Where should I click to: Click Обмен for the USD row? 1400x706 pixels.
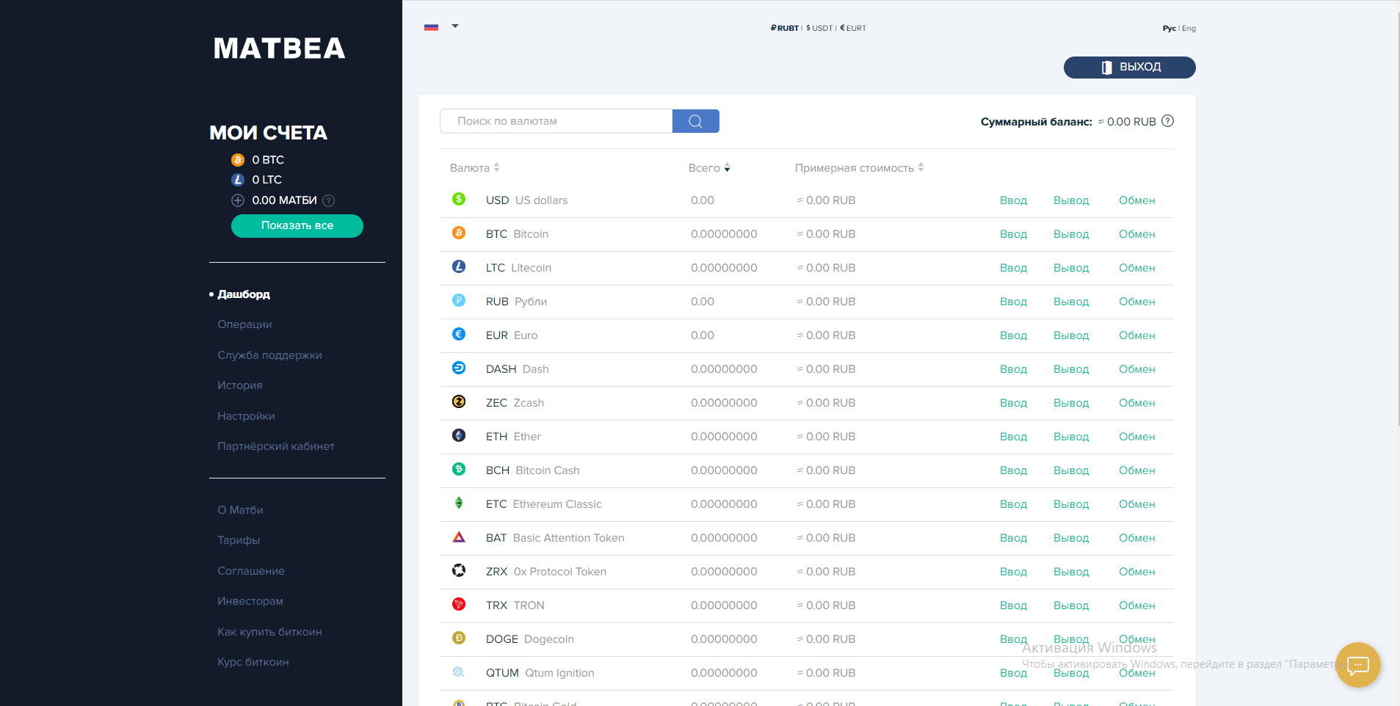pos(1137,200)
